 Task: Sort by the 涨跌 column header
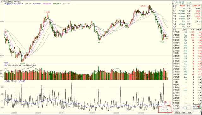click(x=193, y=30)
